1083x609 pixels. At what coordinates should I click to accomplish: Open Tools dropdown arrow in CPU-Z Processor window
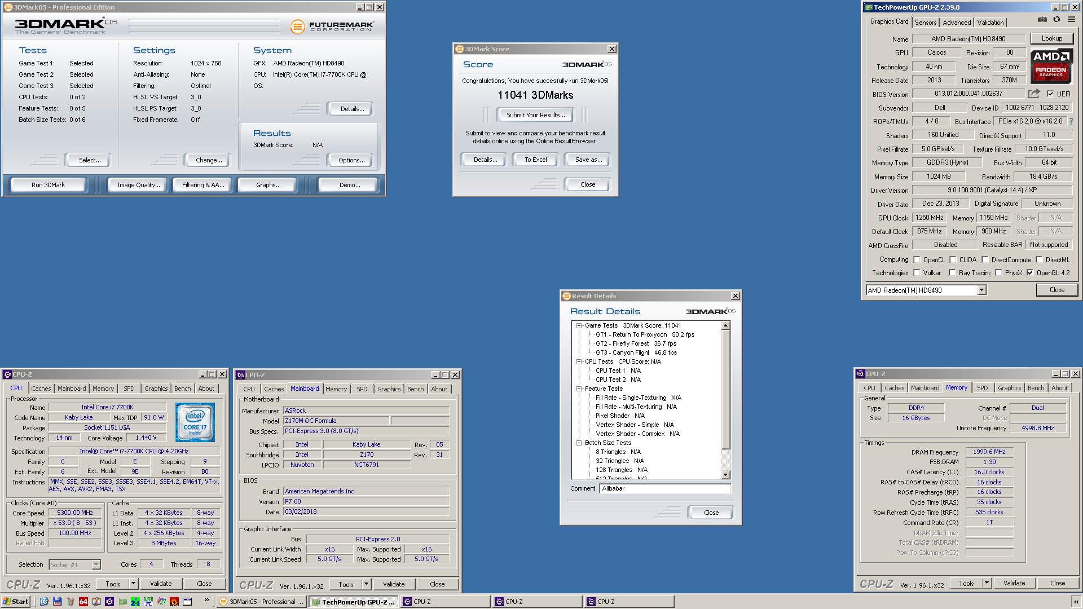[133, 584]
